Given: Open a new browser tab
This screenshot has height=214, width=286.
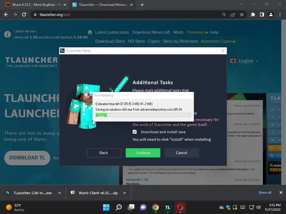Looking at the screenshot, I should (142, 5).
